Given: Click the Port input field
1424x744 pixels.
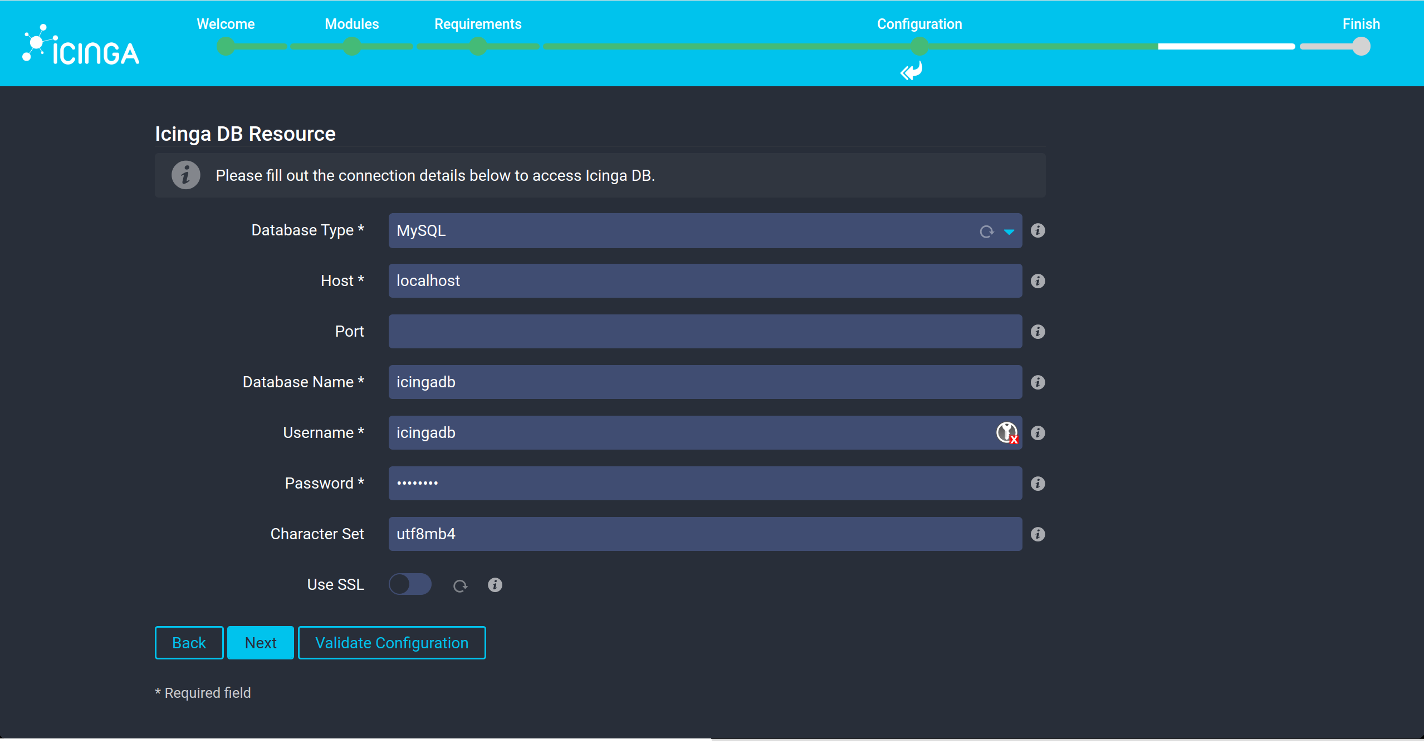Looking at the screenshot, I should (x=706, y=331).
